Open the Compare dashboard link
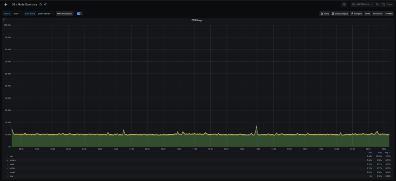This screenshot has width=396, height=181. coord(356,14)
